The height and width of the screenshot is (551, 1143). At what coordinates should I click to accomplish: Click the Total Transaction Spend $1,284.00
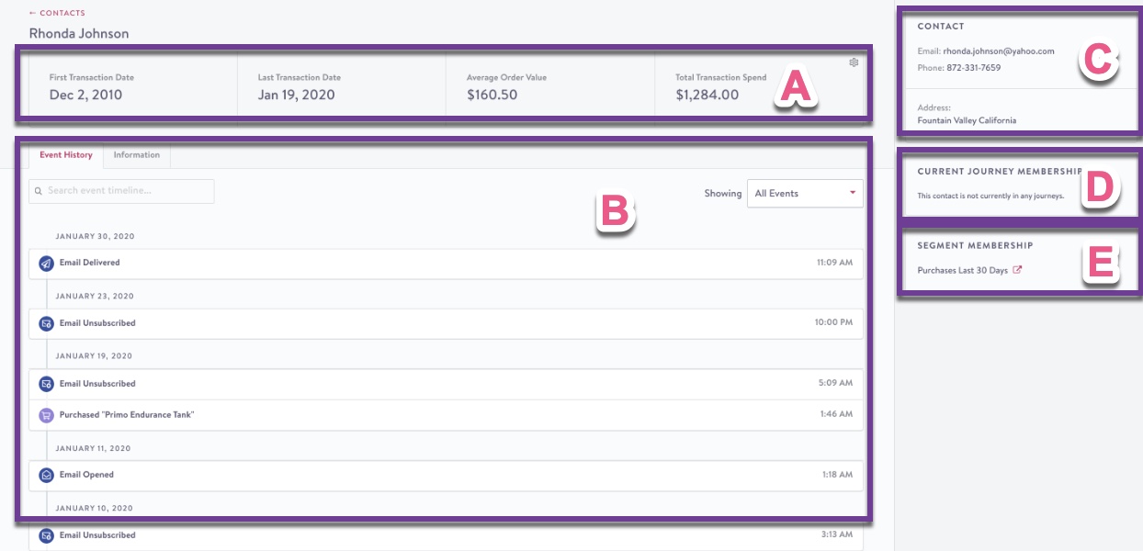coord(707,95)
